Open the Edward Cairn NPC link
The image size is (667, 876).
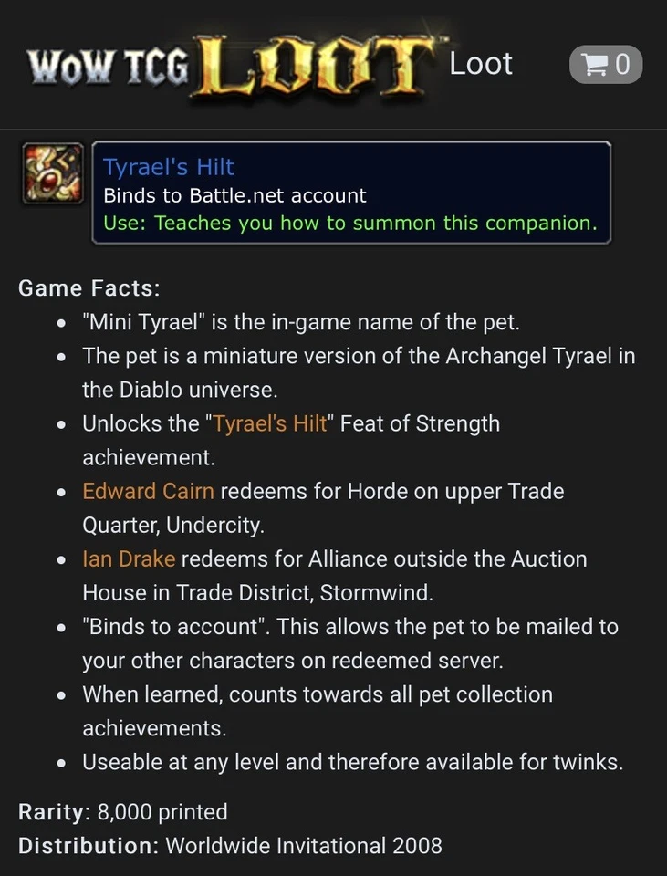(148, 491)
